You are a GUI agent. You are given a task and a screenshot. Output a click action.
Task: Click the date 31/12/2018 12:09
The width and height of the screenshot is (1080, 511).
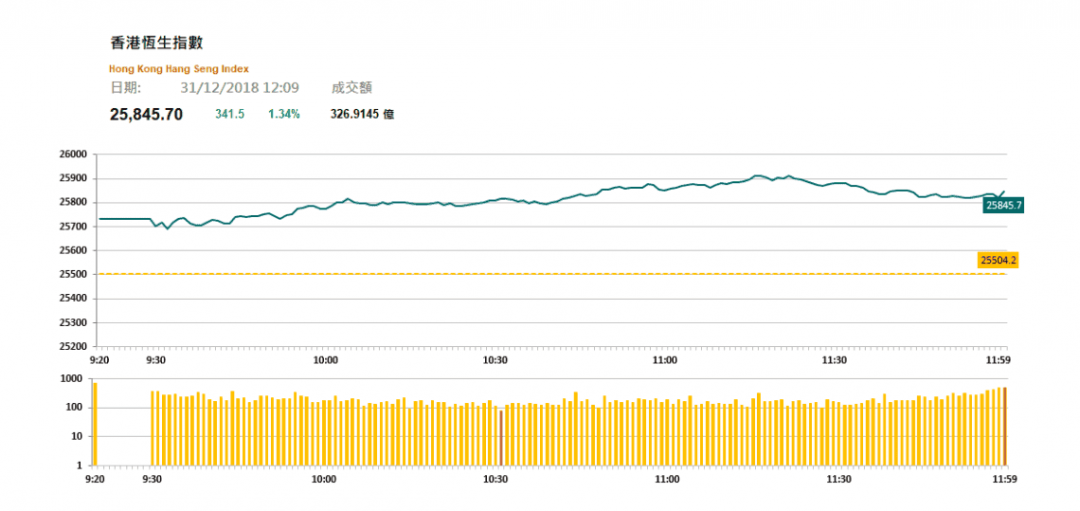[x=240, y=88]
